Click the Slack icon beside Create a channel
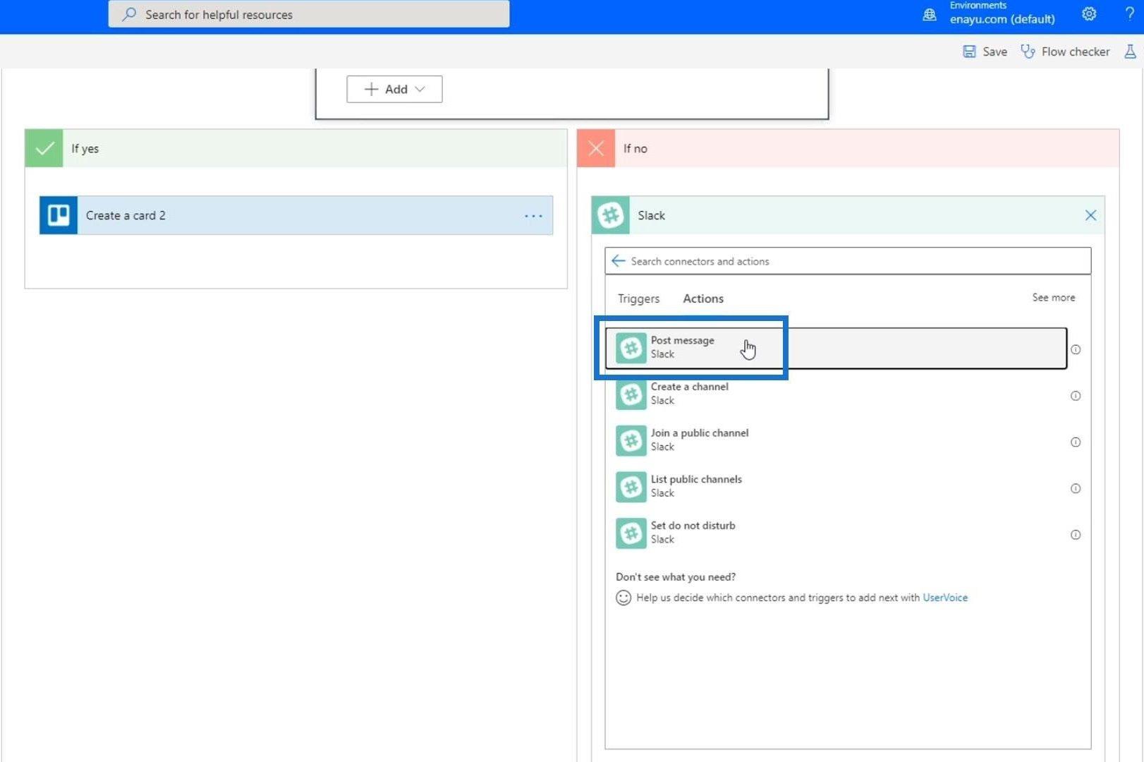The width and height of the screenshot is (1144, 762). pyautogui.click(x=631, y=394)
